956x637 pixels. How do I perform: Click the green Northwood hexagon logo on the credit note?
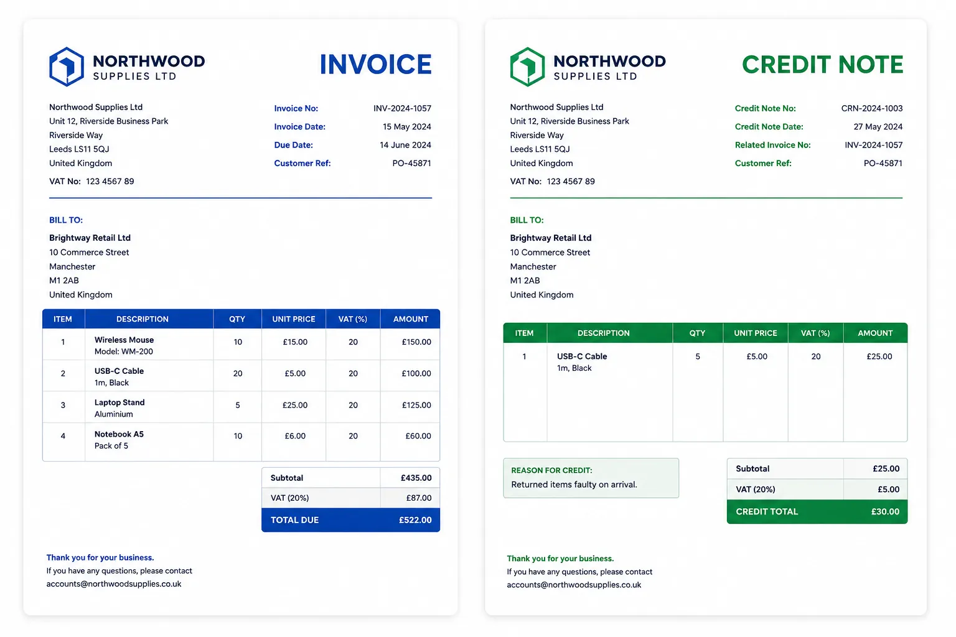tap(527, 67)
